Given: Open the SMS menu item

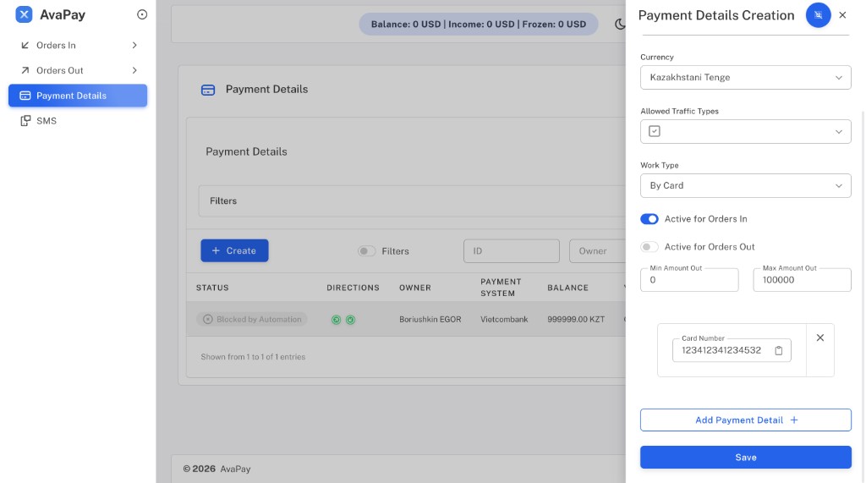Looking at the screenshot, I should click(78, 120).
